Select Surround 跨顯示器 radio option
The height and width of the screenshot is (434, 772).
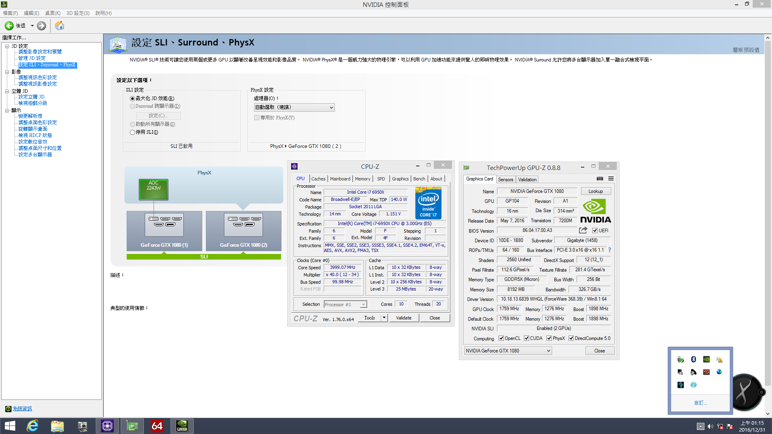(132, 106)
